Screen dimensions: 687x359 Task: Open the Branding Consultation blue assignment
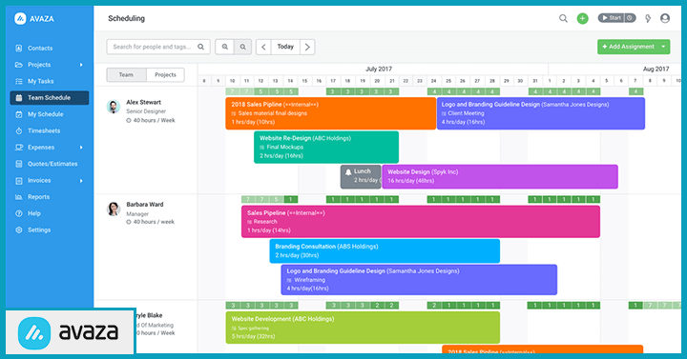[x=385, y=251]
